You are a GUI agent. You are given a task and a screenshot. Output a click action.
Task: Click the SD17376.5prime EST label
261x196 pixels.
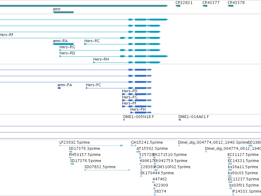pos(86,161)
